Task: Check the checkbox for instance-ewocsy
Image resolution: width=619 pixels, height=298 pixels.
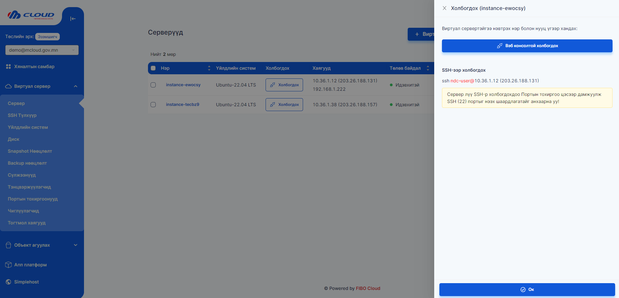Action: pyautogui.click(x=153, y=85)
